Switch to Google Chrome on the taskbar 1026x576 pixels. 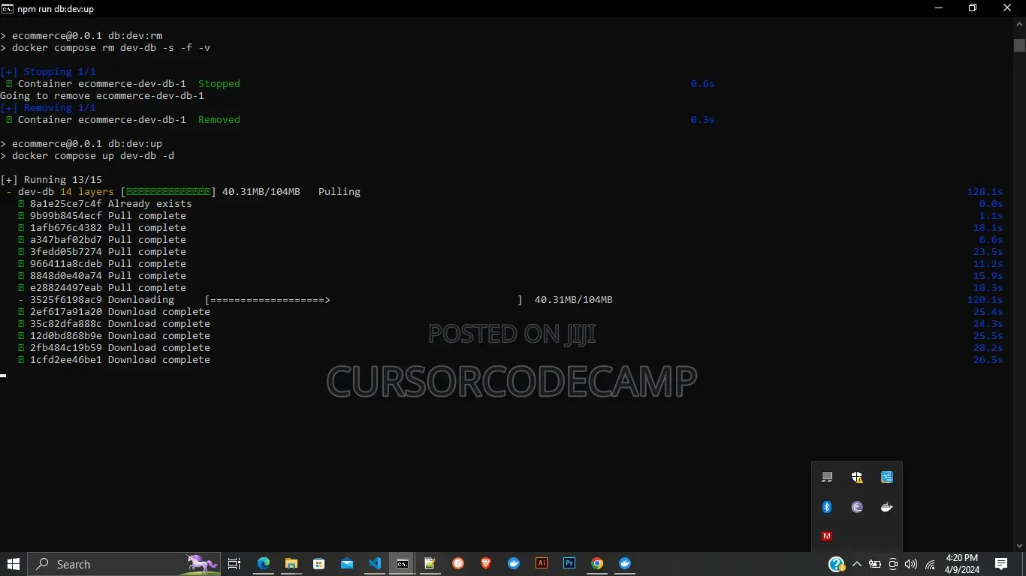(x=597, y=564)
